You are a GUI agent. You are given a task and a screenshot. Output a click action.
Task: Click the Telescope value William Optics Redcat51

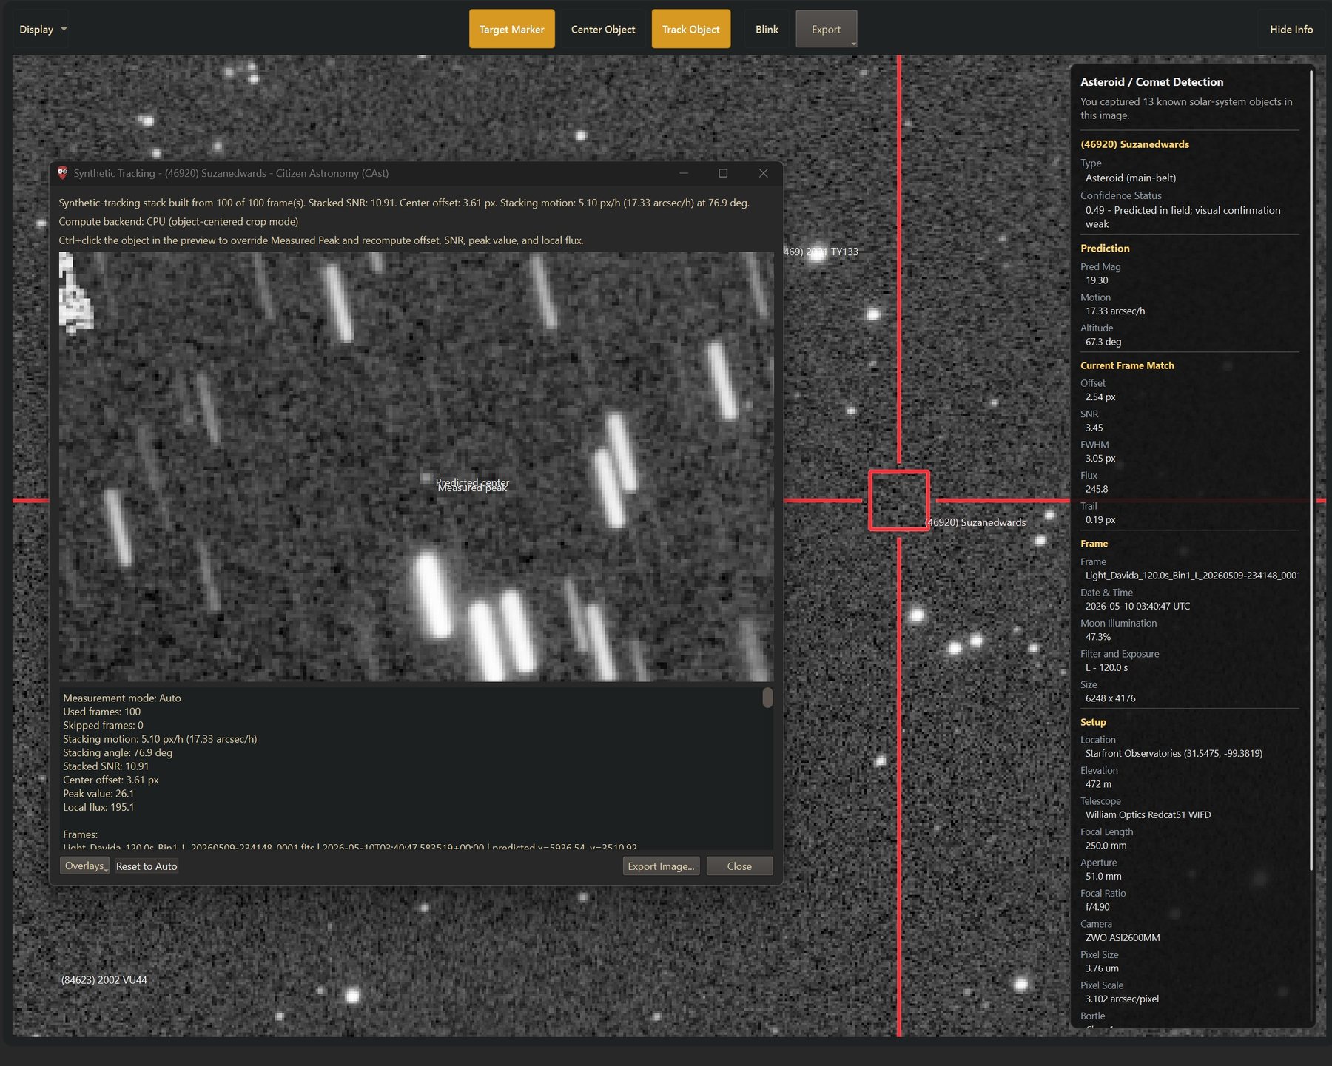click(1148, 815)
